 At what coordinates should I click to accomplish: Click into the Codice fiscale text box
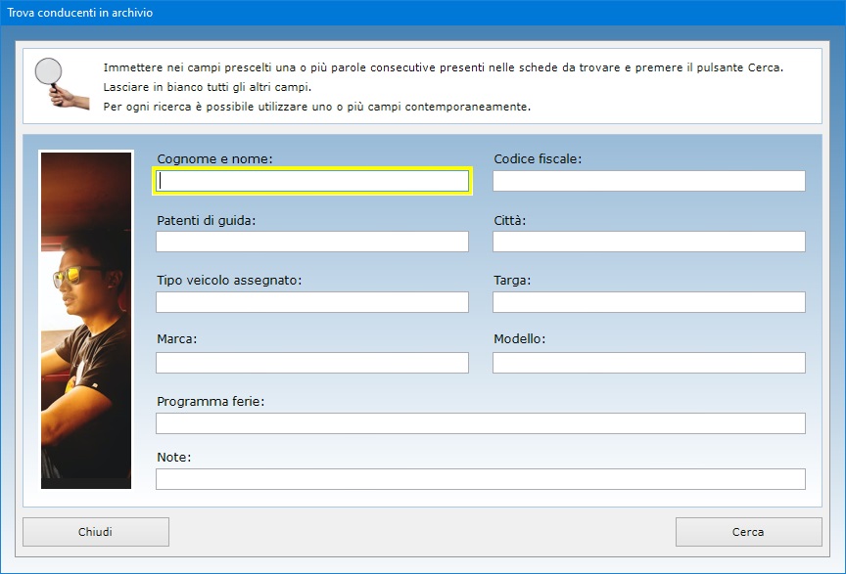pyautogui.click(x=648, y=181)
